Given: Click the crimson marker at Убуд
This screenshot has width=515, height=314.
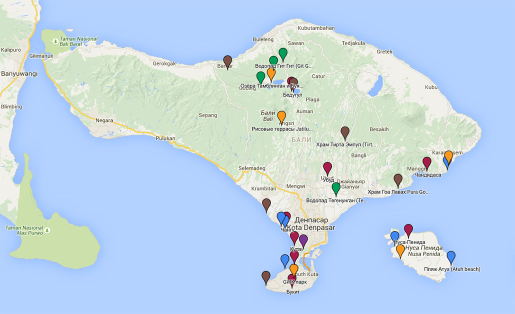Looking at the screenshot, I should click(x=327, y=168).
